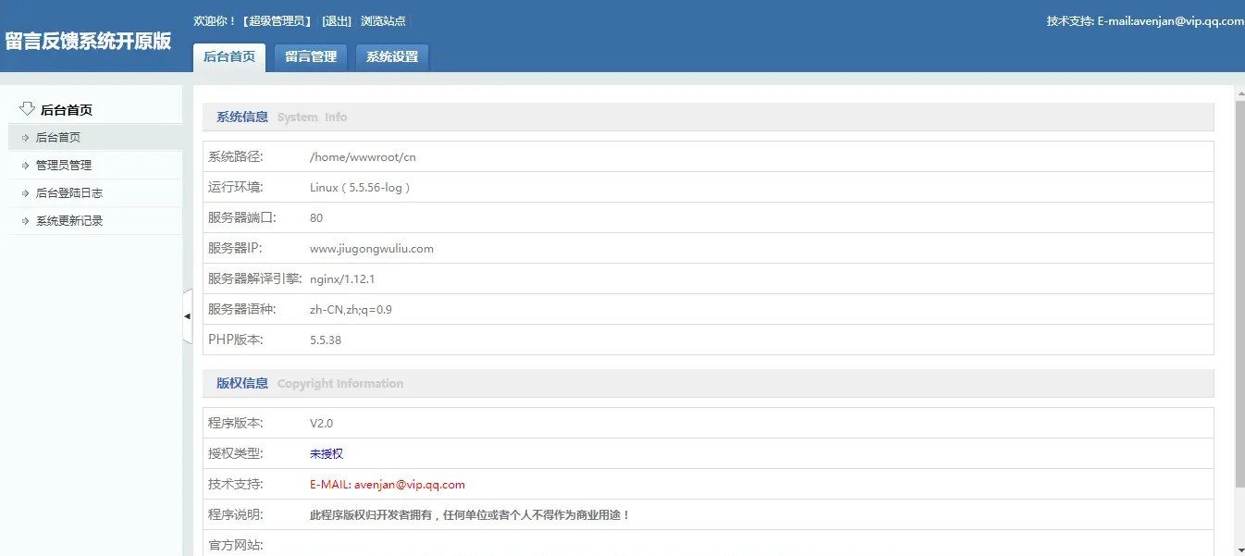Click the 【超级管理员】 link in header

277,21
